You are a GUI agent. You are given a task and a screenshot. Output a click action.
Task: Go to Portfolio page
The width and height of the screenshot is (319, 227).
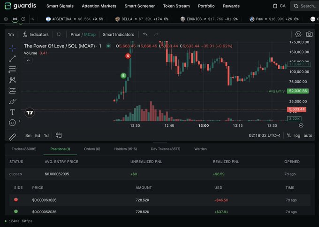click(206, 6)
